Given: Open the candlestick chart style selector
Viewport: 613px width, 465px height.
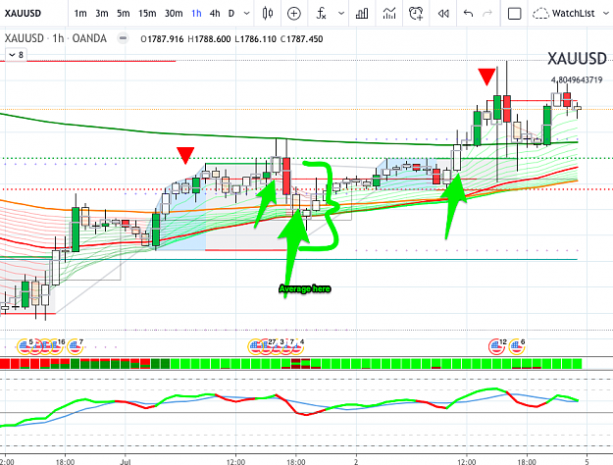Looking at the screenshot, I should [268, 14].
